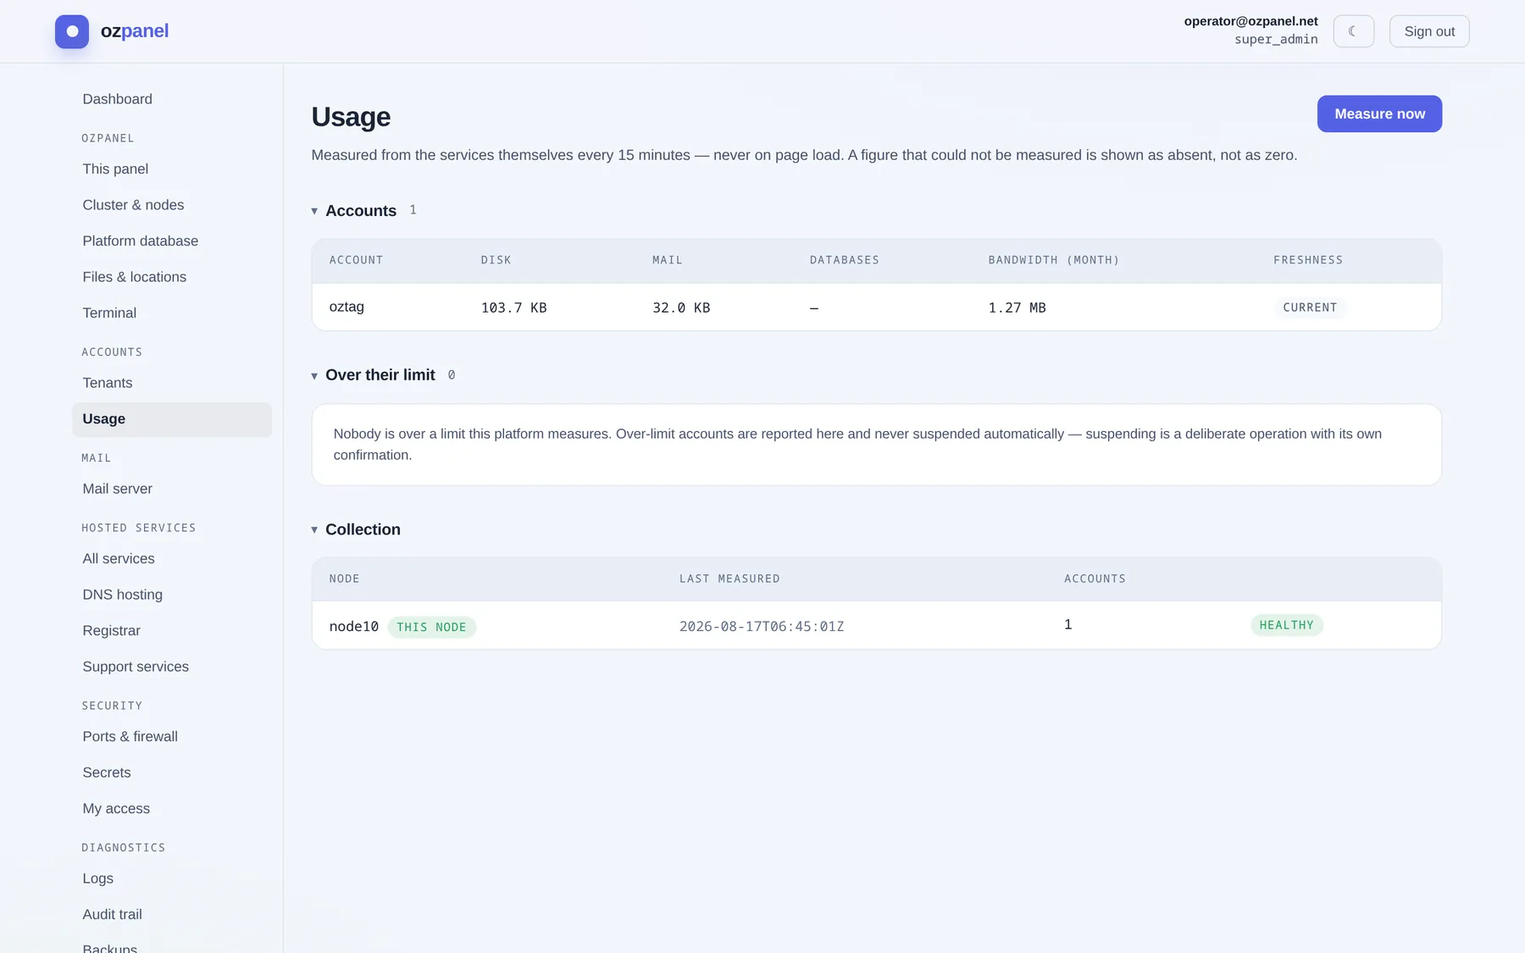Image resolution: width=1525 pixels, height=953 pixels.
Task: Click the 32.0 KB mail value
Action: click(x=681, y=308)
